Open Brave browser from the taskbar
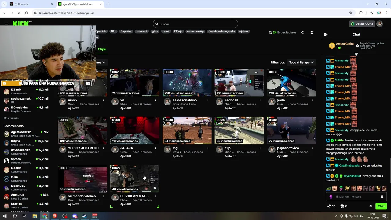This screenshot has width=391, height=220. [55, 216]
